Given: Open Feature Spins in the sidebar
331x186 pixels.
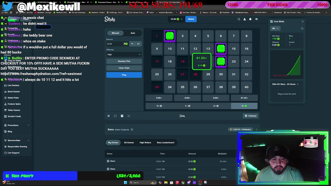Looking at the screenshot, I should (x=14, y=104).
